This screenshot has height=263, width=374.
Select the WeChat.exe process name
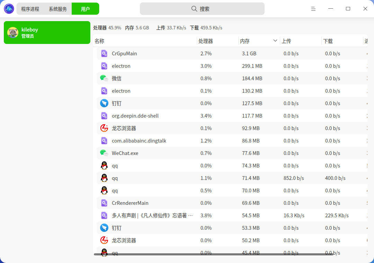(x=125, y=153)
